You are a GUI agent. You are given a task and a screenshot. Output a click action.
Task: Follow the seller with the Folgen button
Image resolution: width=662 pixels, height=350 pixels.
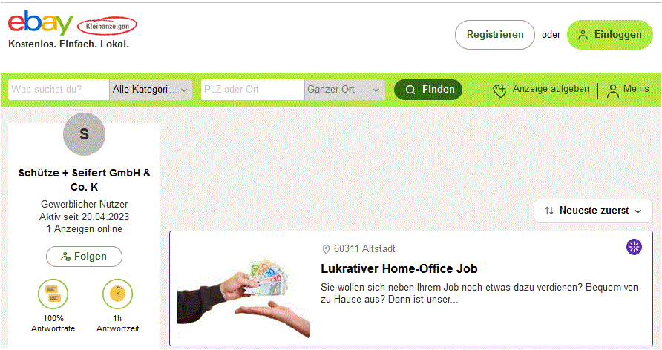84,257
